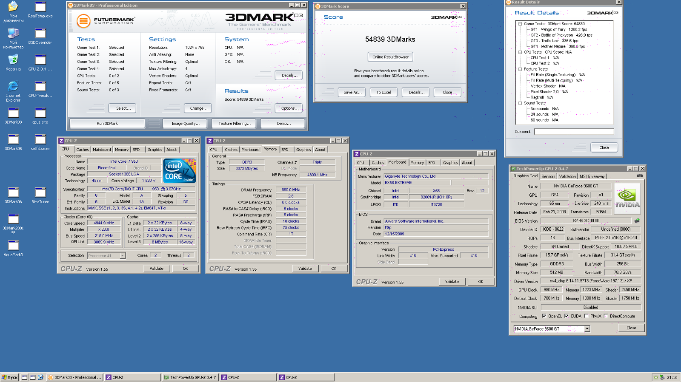The width and height of the screenshot is (681, 382).
Task: Launch 3DMark06 desktop shortcut
Action: coord(13,195)
